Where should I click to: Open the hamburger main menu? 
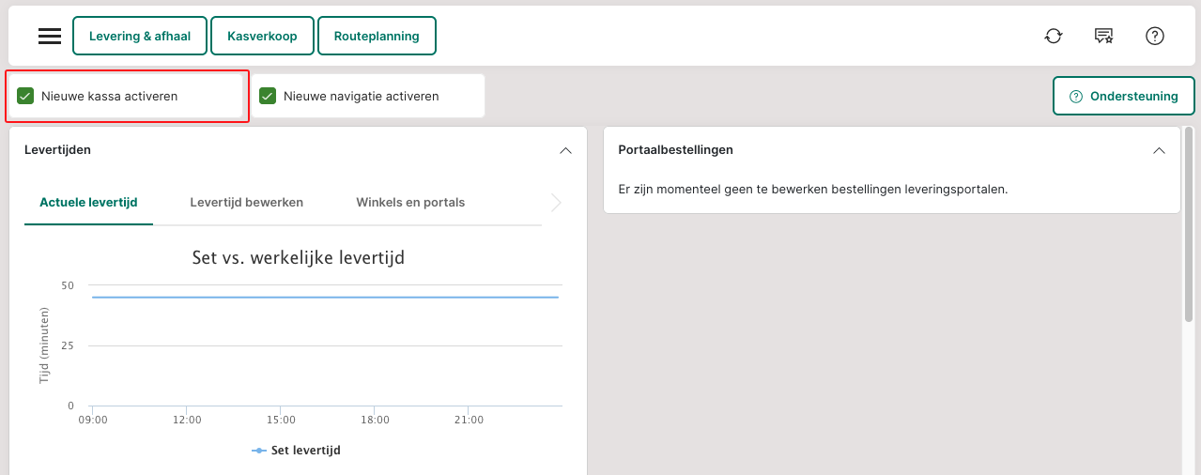click(50, 36)
